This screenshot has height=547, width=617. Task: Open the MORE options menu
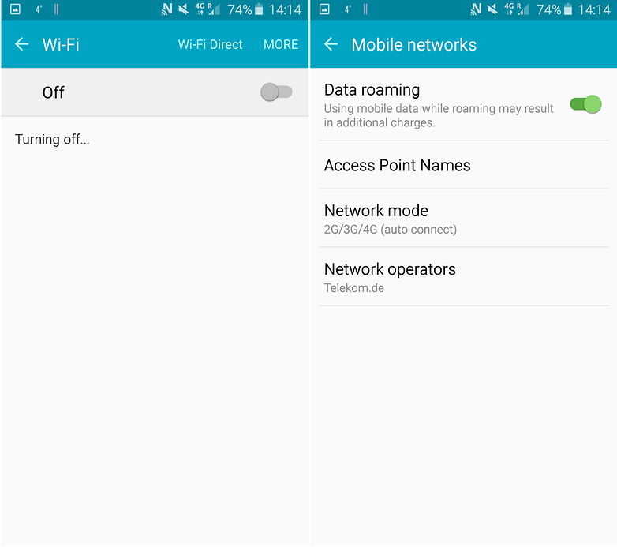point(281,44)
